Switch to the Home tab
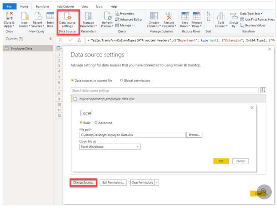This screenshot has height=208, width=277. pyautogui.click(x=24, y=6)
